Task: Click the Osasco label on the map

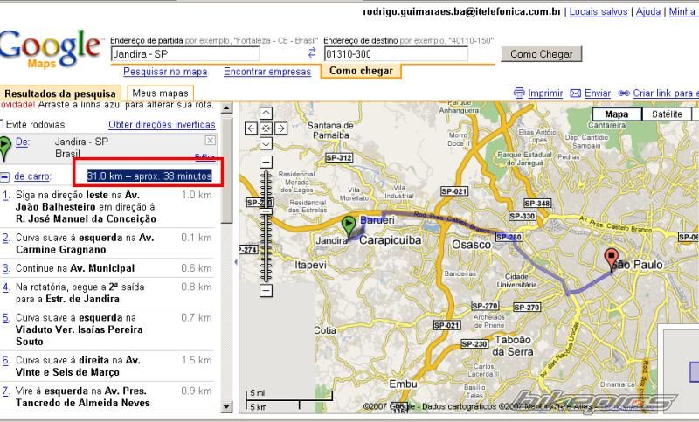Action: [471, 244]
